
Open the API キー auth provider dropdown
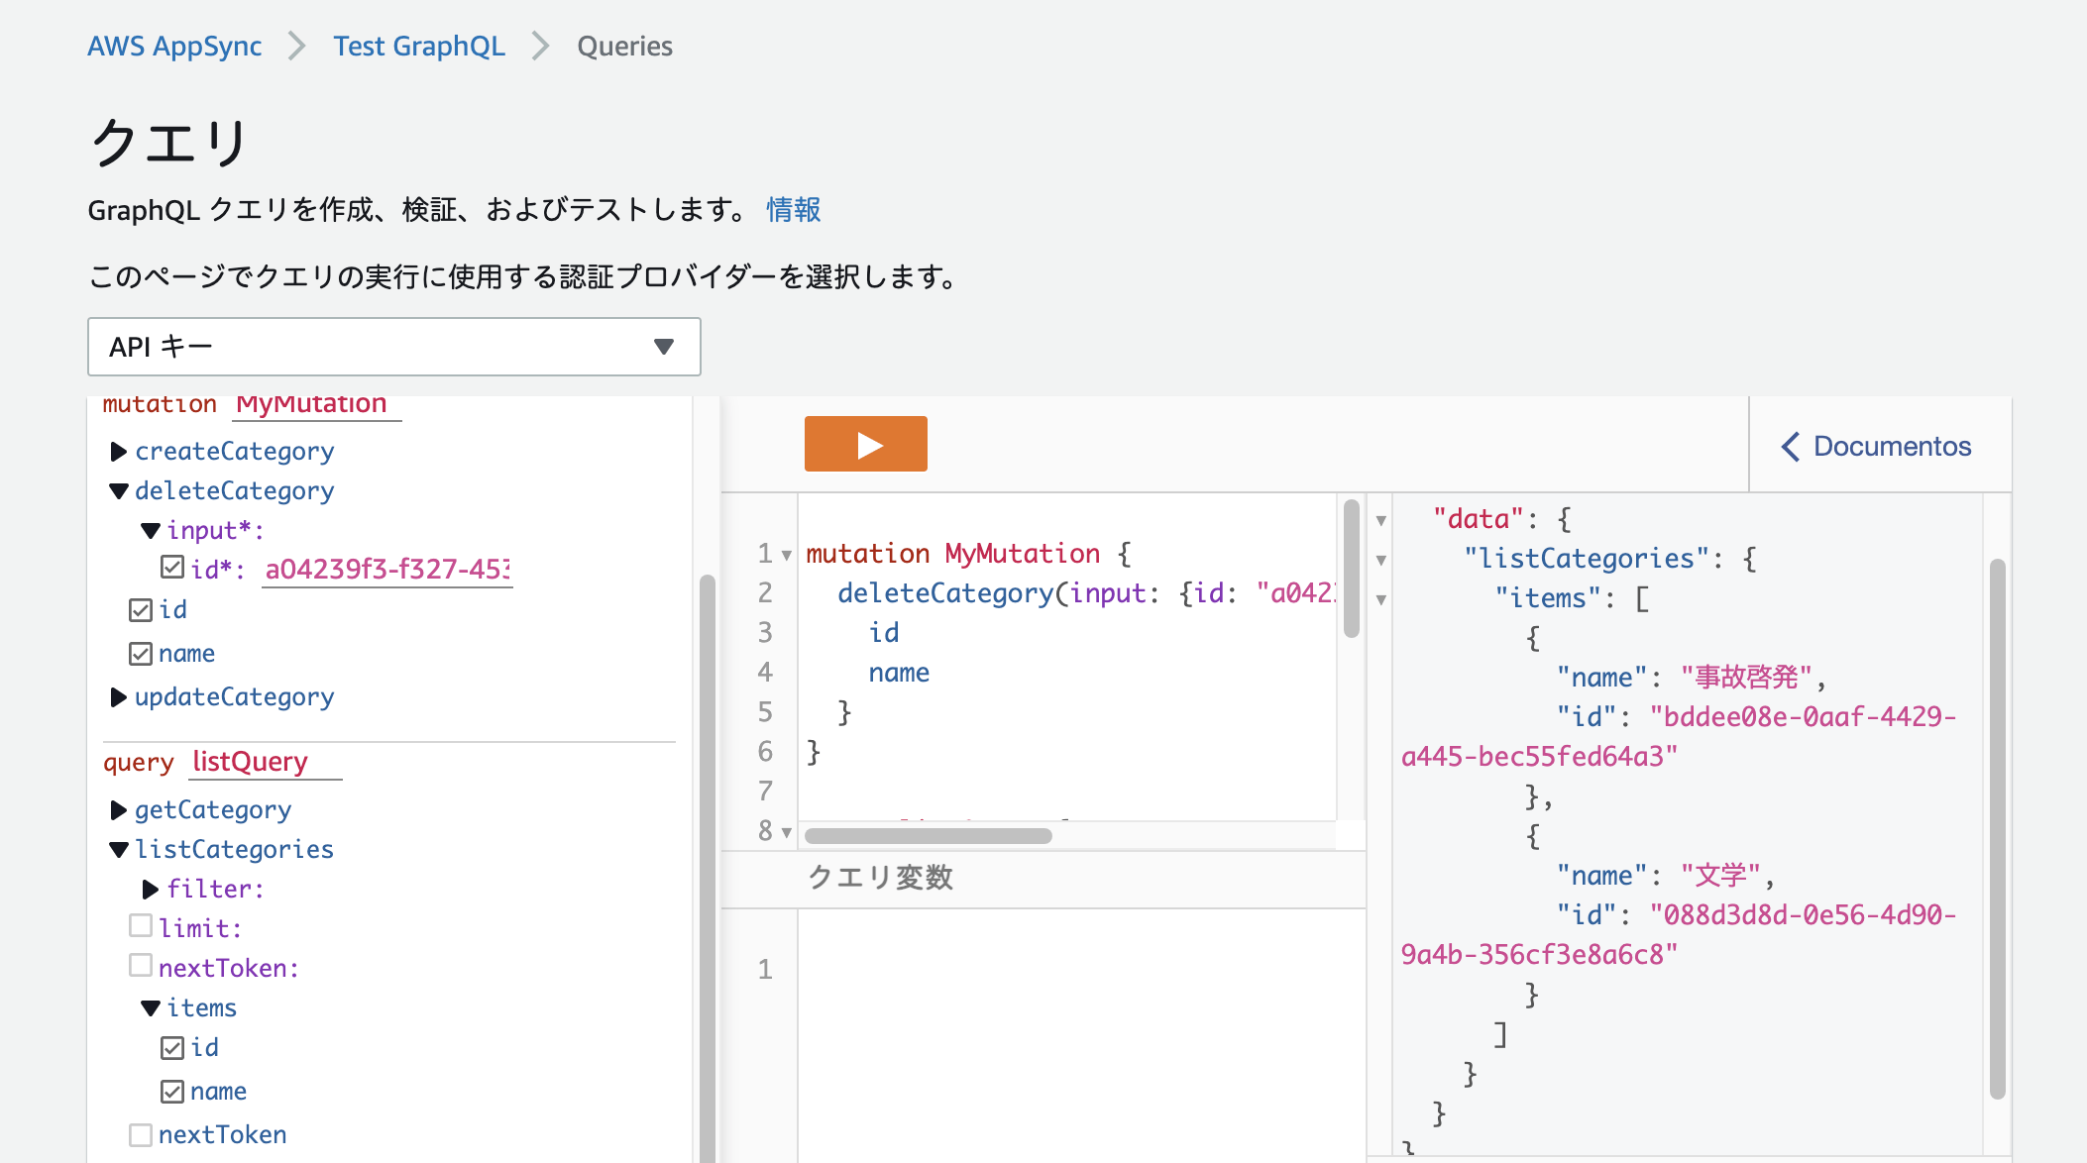(394, 347)
